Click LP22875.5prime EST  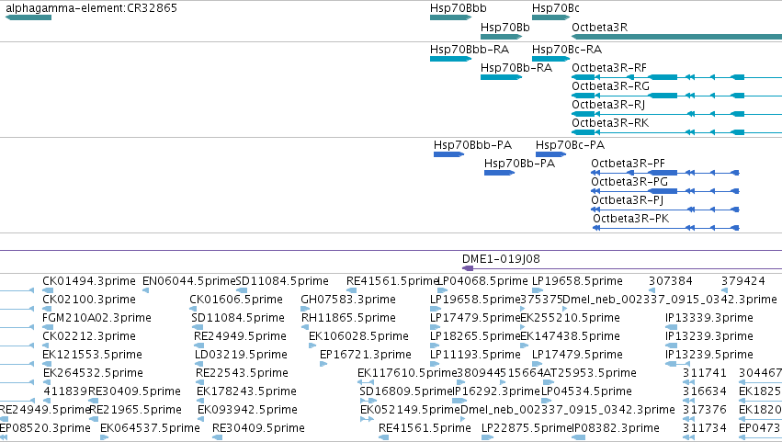tap(487, 438)
